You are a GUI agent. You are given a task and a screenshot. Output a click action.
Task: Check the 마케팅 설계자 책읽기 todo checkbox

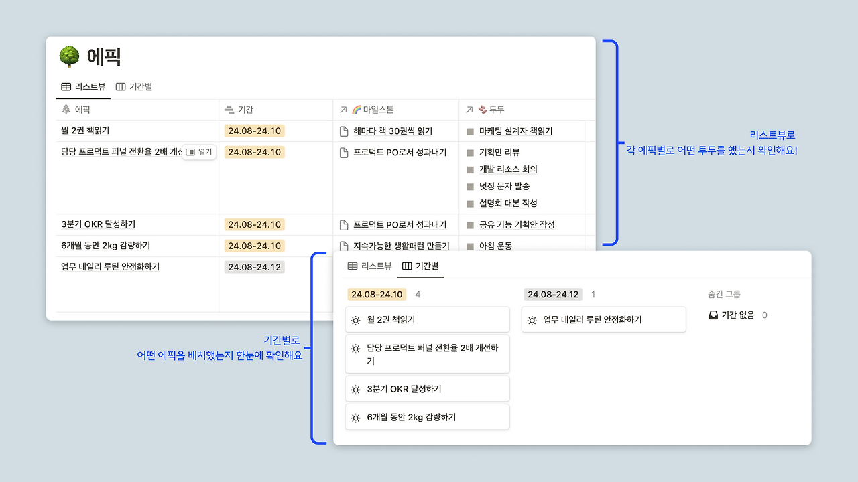(472, 131)
